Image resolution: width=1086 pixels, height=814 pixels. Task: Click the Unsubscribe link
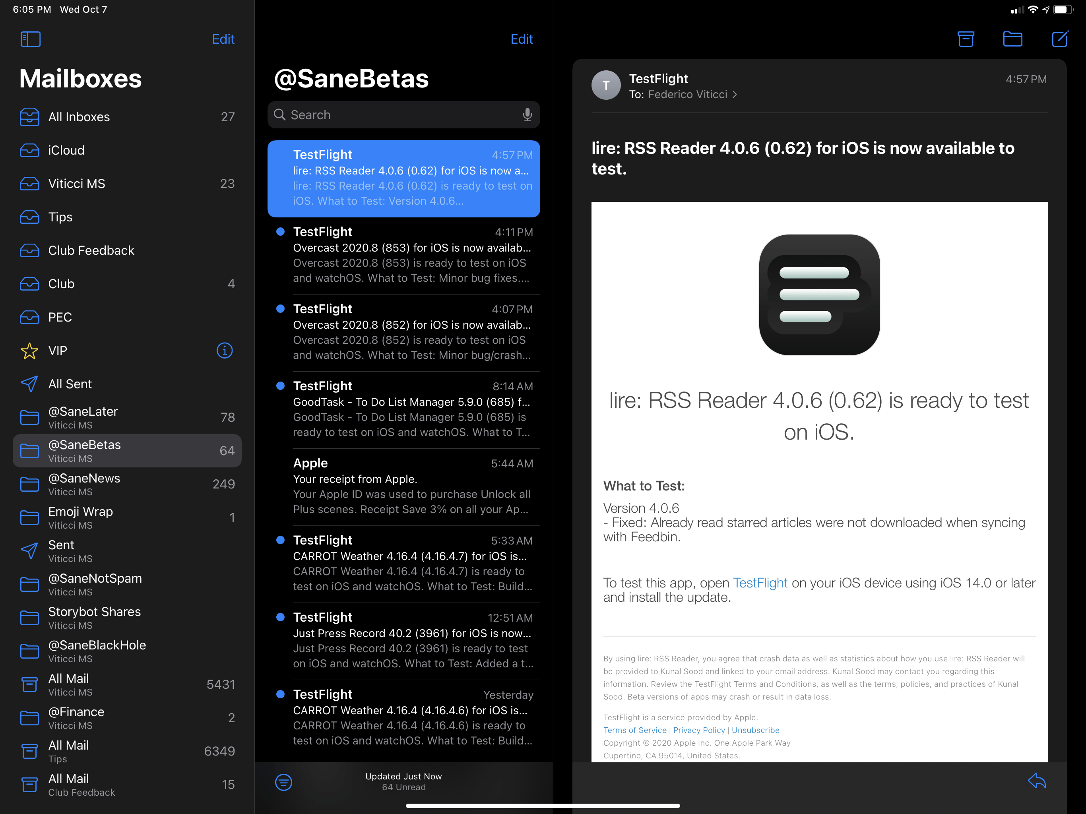[x=755, y=730]
